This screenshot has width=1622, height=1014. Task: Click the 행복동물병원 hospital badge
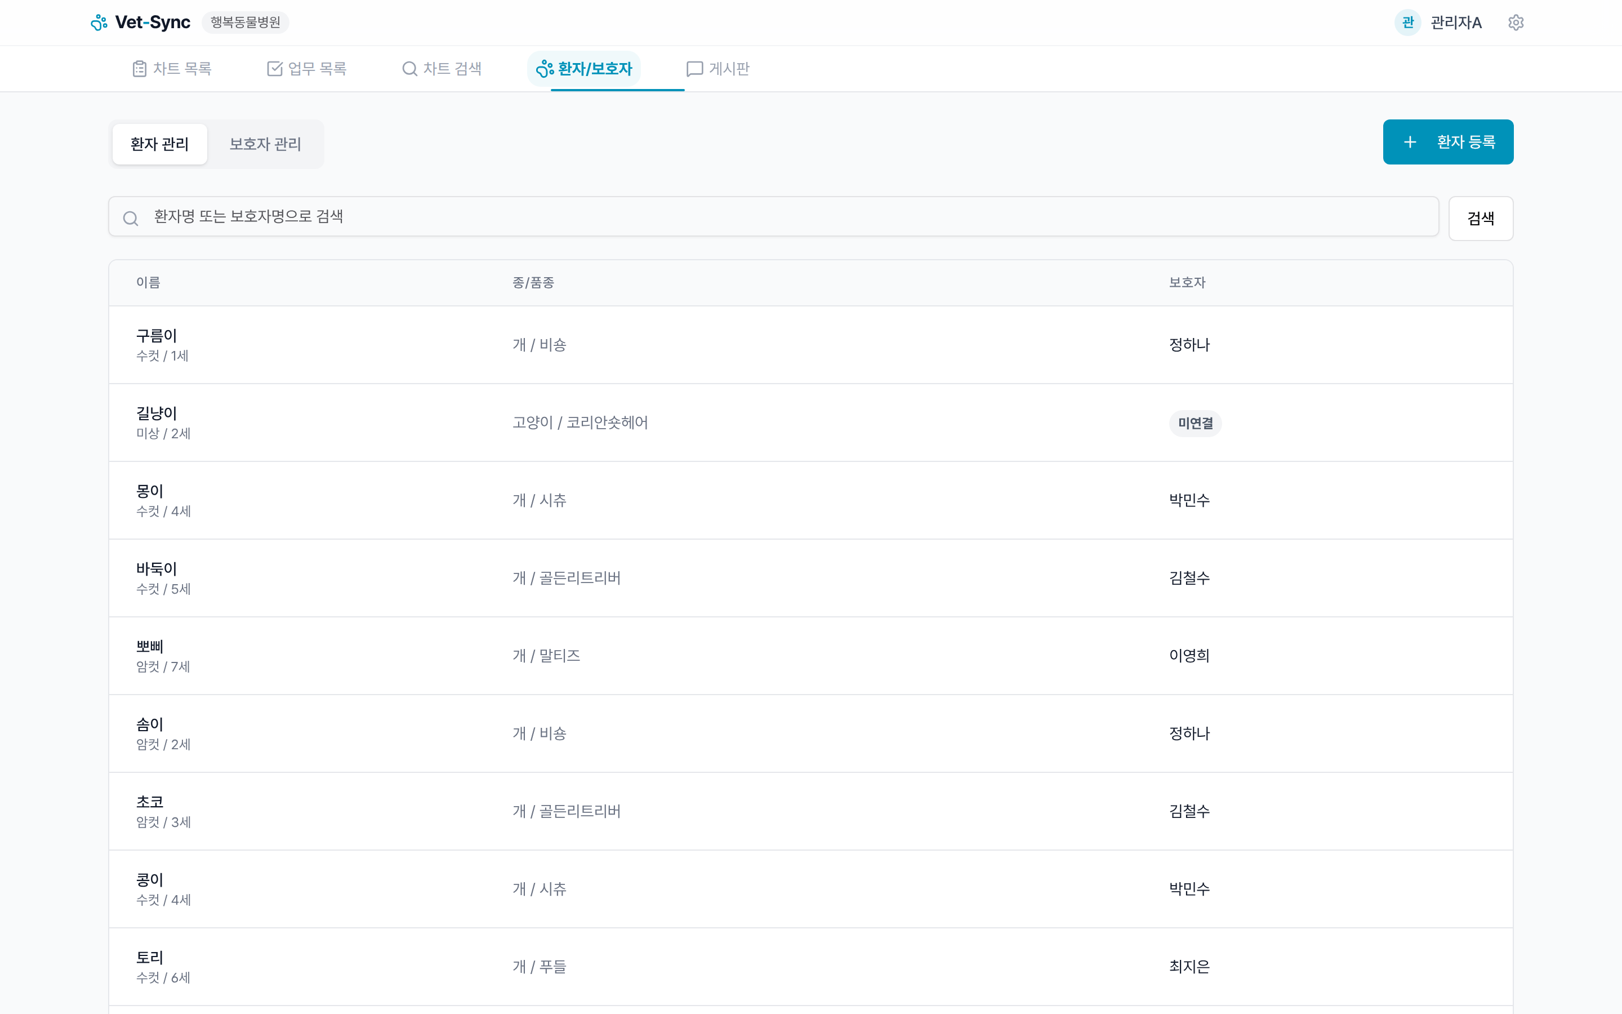click(246, 23)
